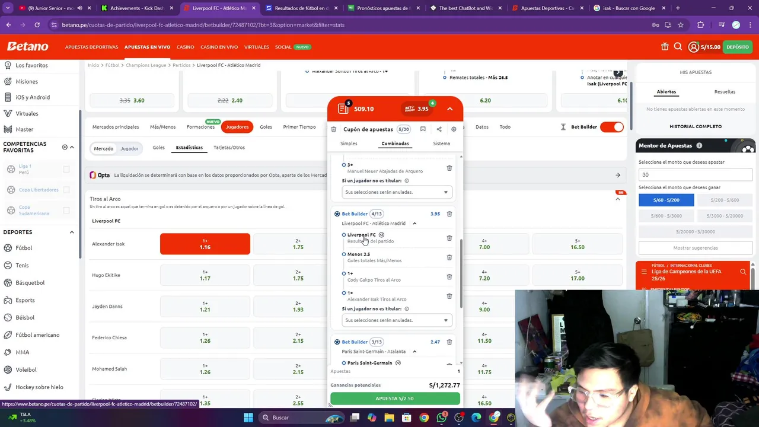Open Historial Completo link
Image resolution: width=759 pixels, height=427 pixels.
pos(696,126)
